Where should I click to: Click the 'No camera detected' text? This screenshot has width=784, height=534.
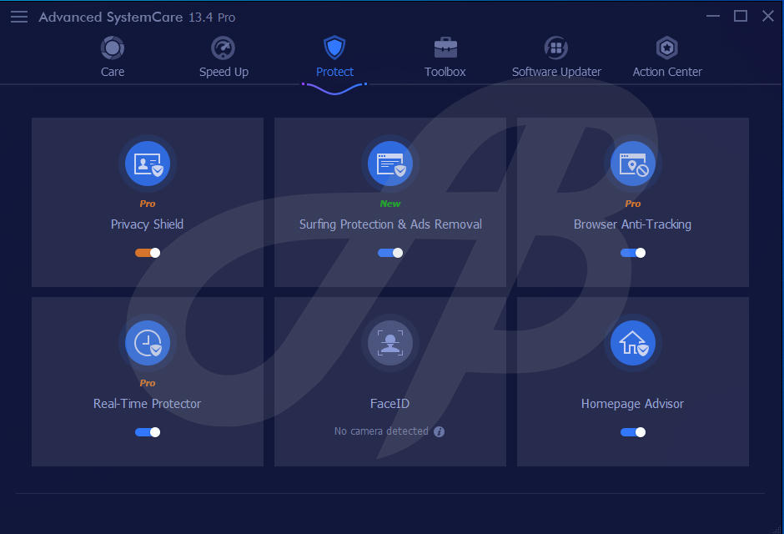pyautogui.click(x=381, y=431)
